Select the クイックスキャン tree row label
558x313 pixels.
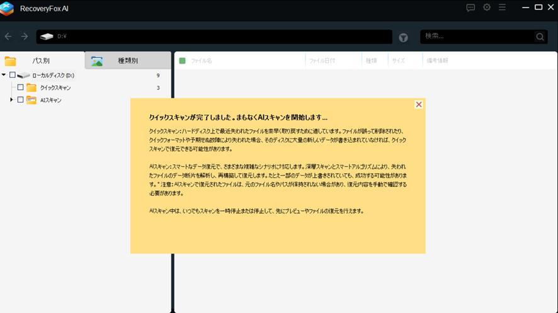55,88
